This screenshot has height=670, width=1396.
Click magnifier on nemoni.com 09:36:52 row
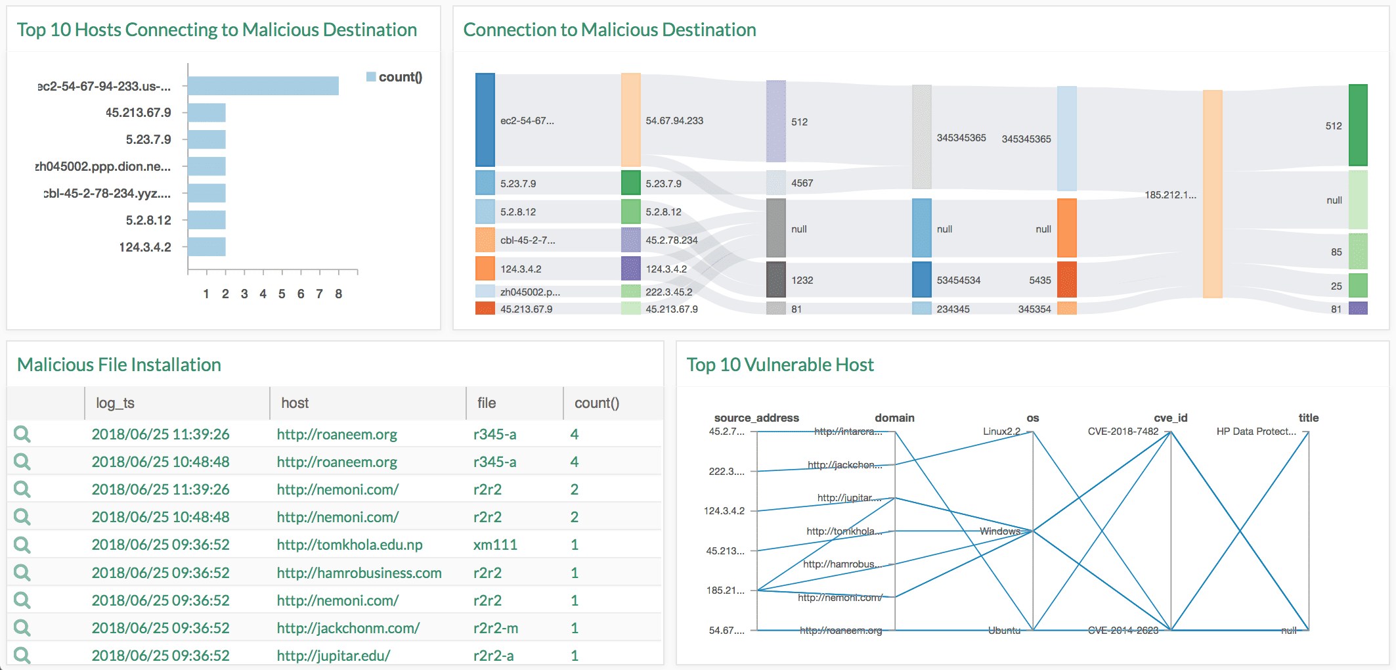[22, 599]
